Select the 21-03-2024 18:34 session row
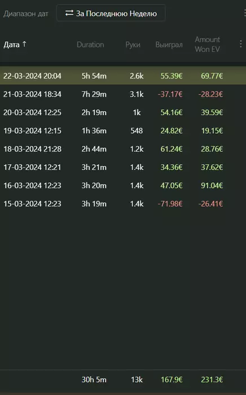The image size is (246, 395). pyautogui.click(x=123, y=94)
